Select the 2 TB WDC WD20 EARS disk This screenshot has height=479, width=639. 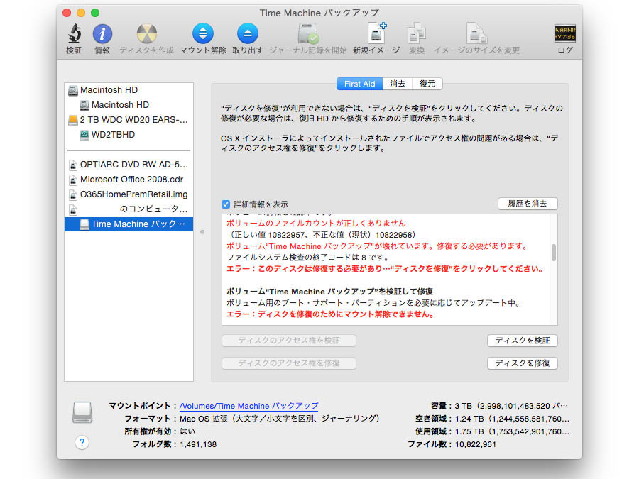pos(129,120)
